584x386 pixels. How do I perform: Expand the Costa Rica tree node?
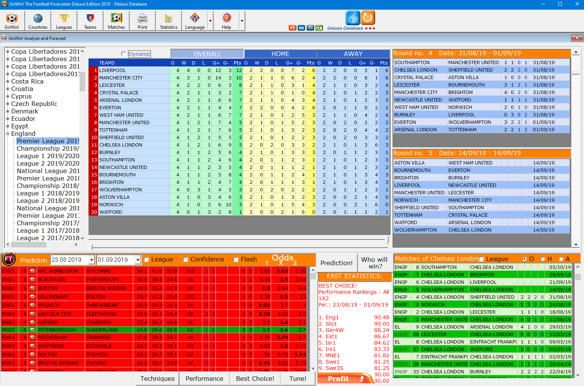coord(7,81)
